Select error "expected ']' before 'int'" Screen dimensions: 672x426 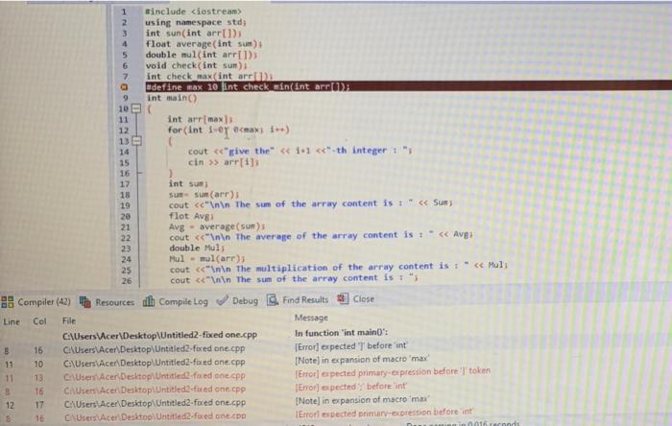coord(351,345)
